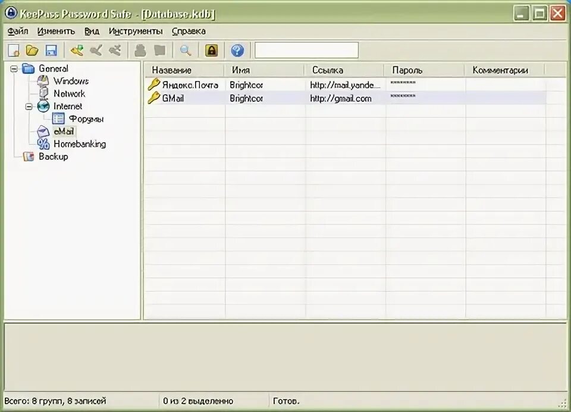Select the Форумы subgroup in tree
This screenshot has height=412, width=571.
(x=86, y=119)
